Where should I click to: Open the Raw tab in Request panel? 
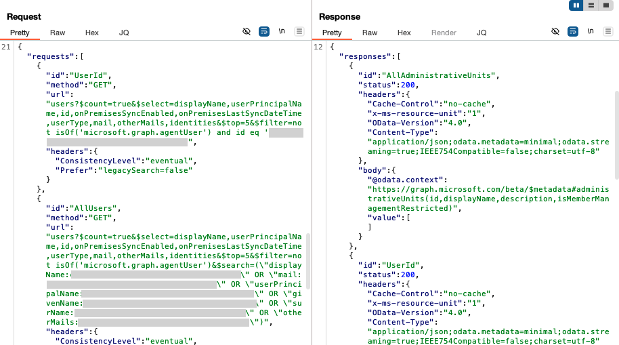(x=58, y=33)
